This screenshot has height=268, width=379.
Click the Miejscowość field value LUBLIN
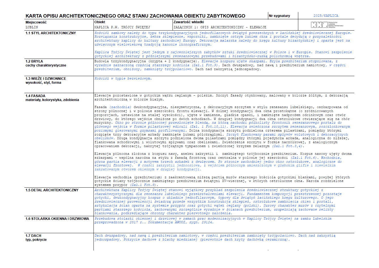32,27
